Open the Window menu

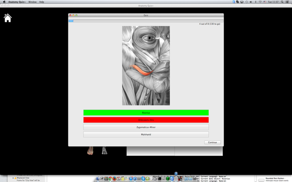[x=32, y=2]
